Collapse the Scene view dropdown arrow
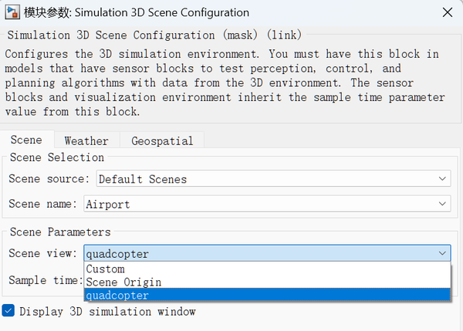 pyautogui.click(x=442, y=253)
